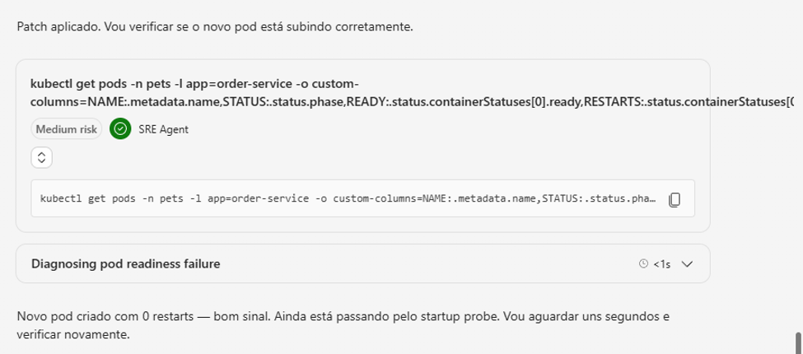Click the SRE Agent label
This screenshot has width=803, height=354.
click(x=163, y=129)
